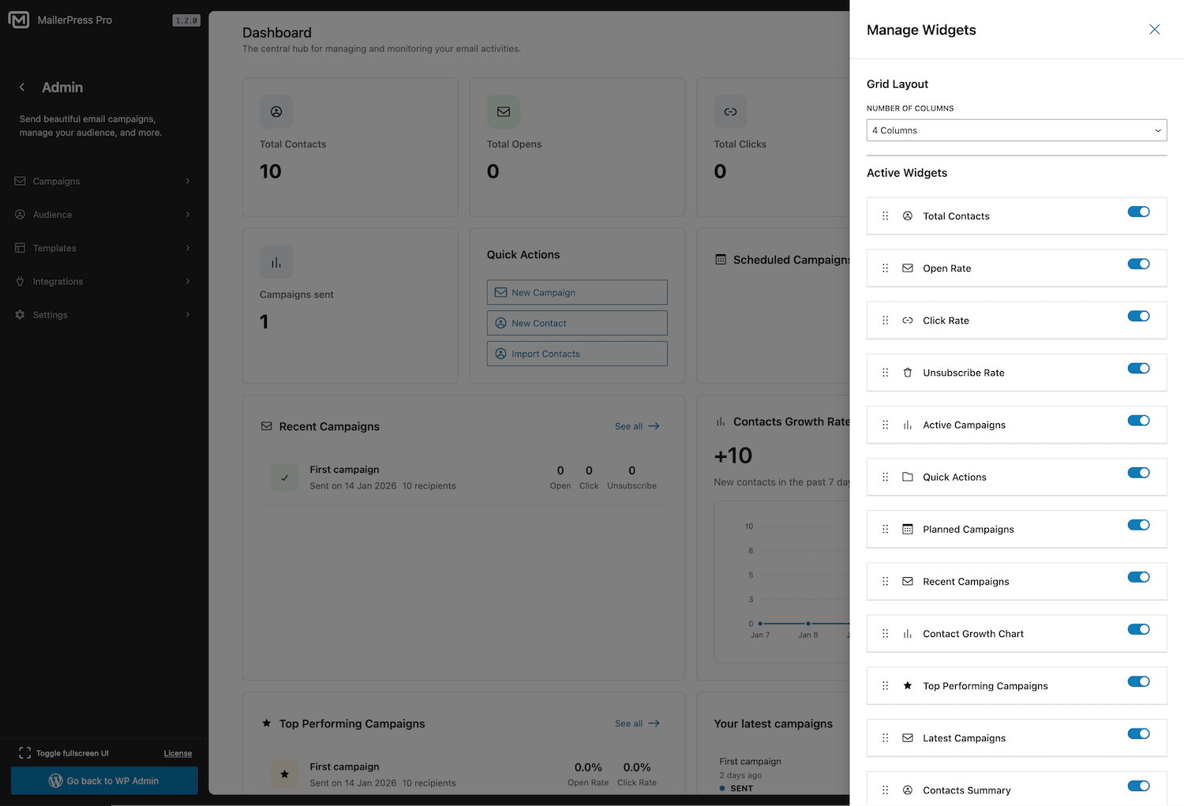Click the New Campaign button
Viewport: 1184px width, 806px height.
click(x=577, y=292)
